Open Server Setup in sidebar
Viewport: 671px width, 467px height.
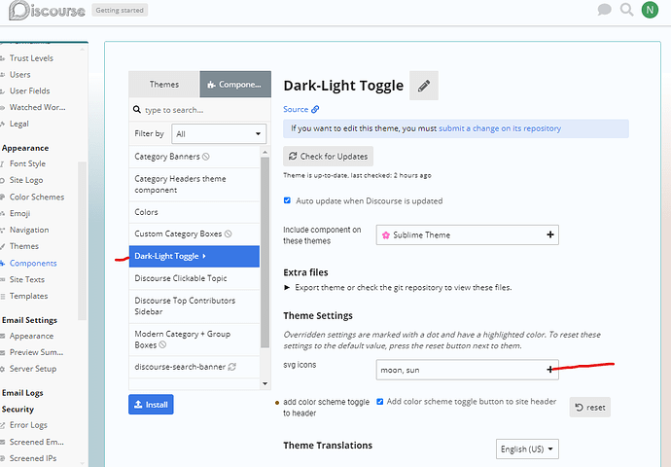coord(33,369)
